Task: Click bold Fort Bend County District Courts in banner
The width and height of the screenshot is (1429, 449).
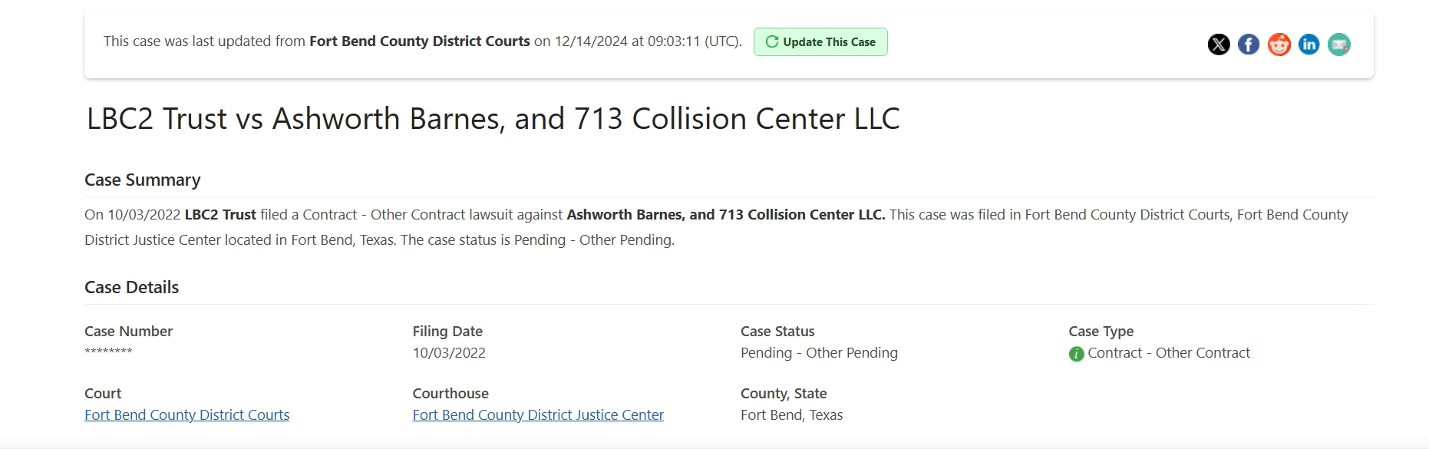Action: 420,41
